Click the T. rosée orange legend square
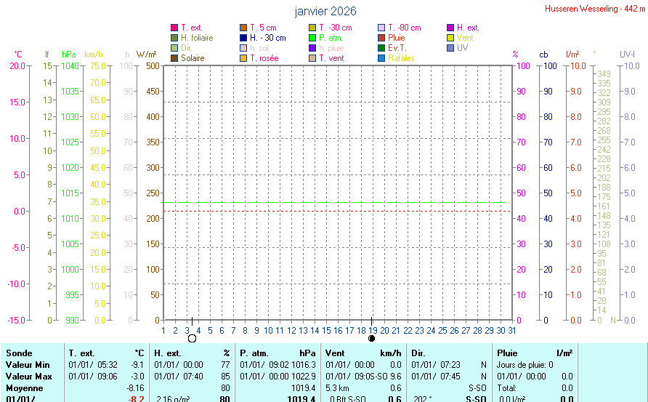The image size is (648, 402). [x=243, y=58]
